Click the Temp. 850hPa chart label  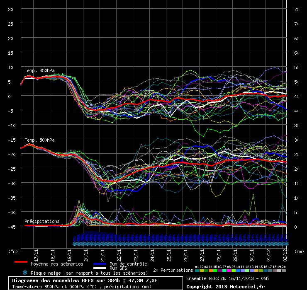[39, 70]
